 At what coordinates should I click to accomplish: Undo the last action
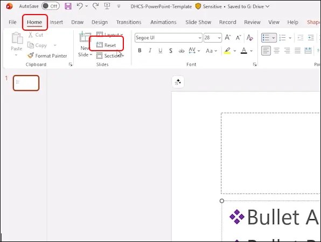point(80,6)
